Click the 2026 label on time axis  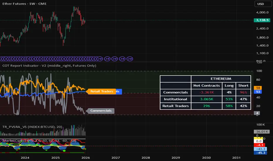[86, 158]
